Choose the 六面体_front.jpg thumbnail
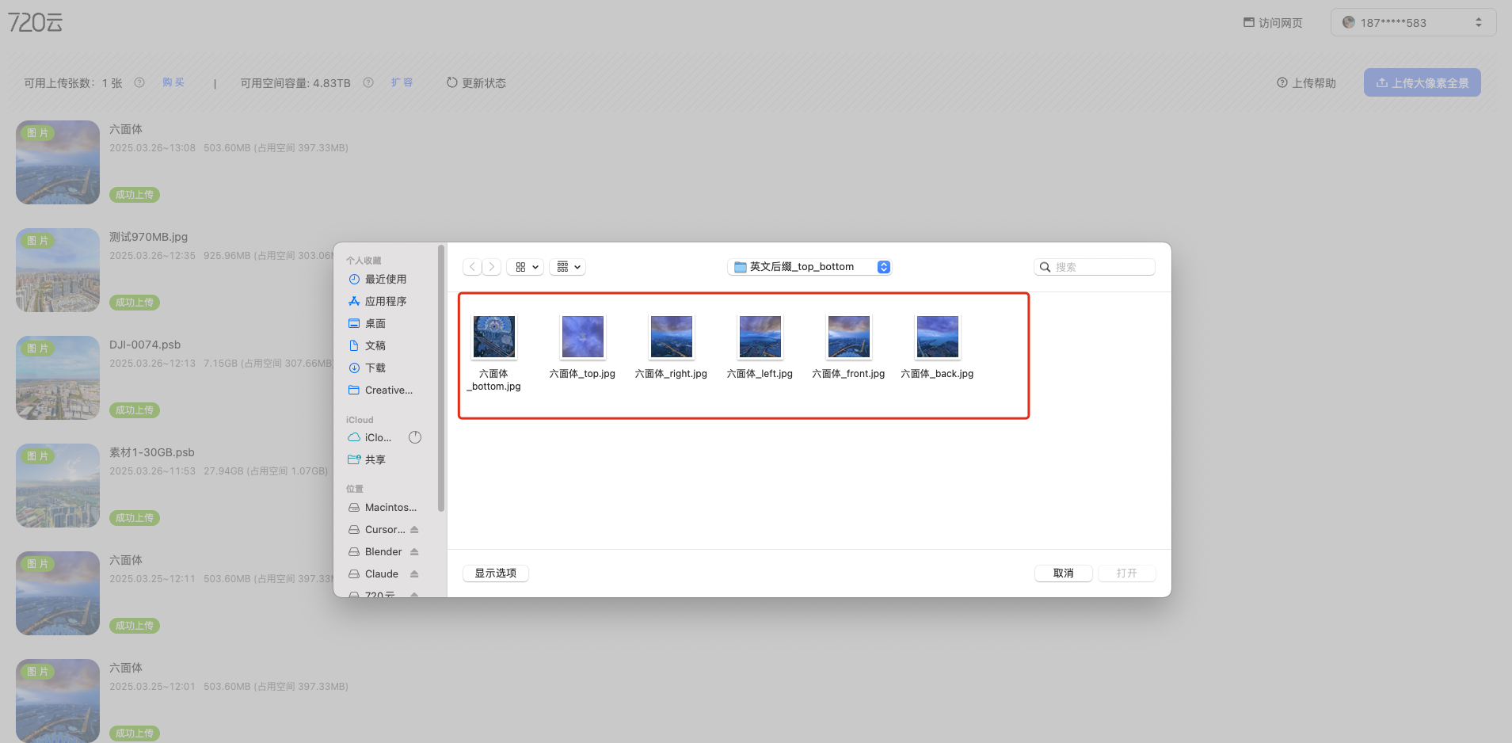Viewport: 1512px width, 743px height. (x=848, y=337)
